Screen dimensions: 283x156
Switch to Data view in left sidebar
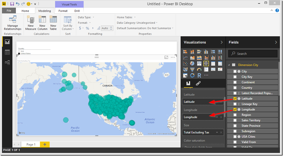[x=7, y=52]
